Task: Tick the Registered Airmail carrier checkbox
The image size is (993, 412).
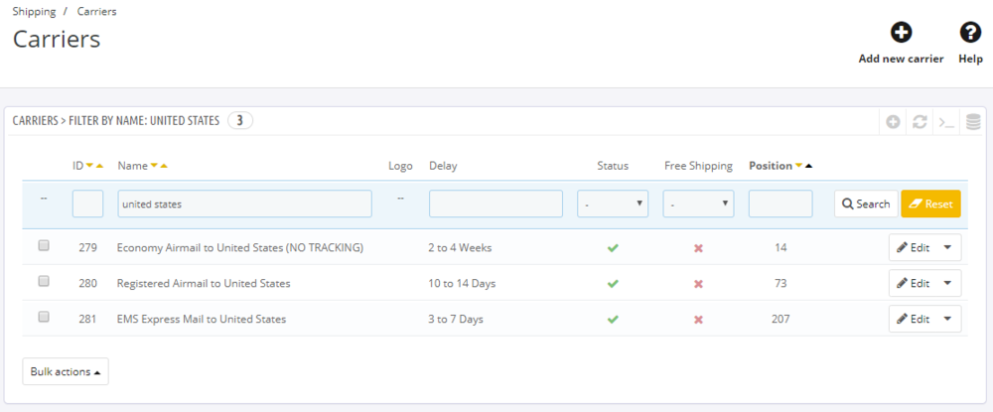Action: (x=44, y=282)
